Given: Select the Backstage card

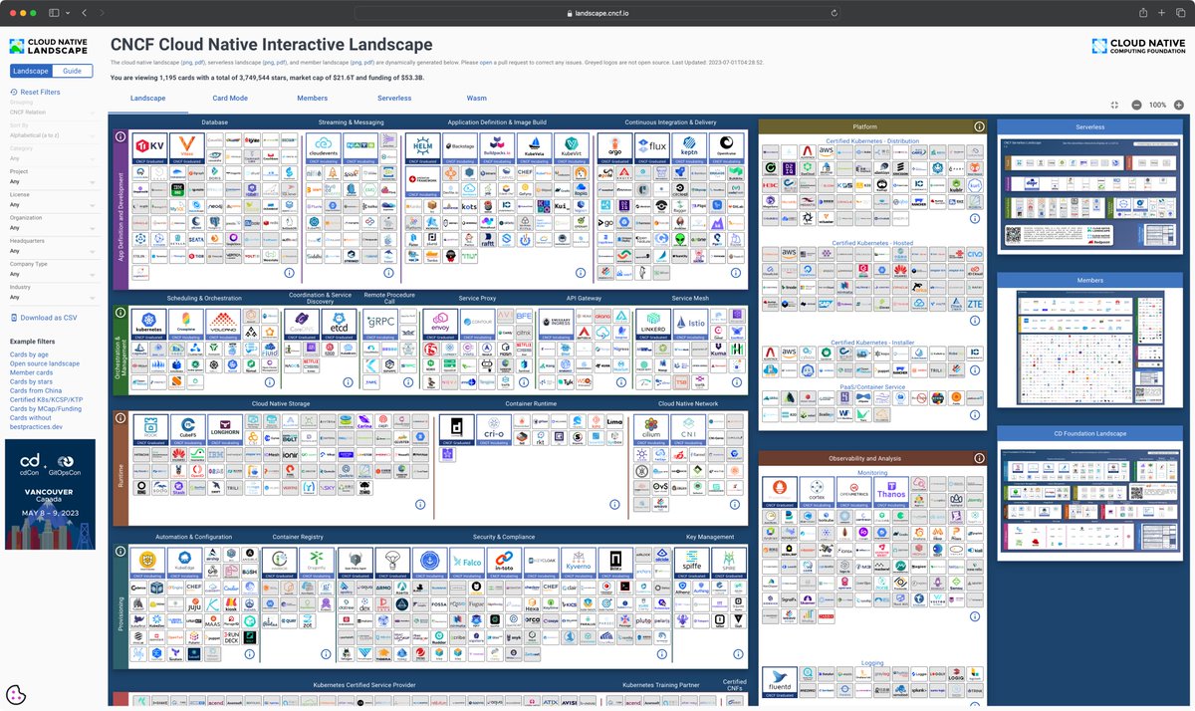Looking at the screenshot, I should [459, 148].
